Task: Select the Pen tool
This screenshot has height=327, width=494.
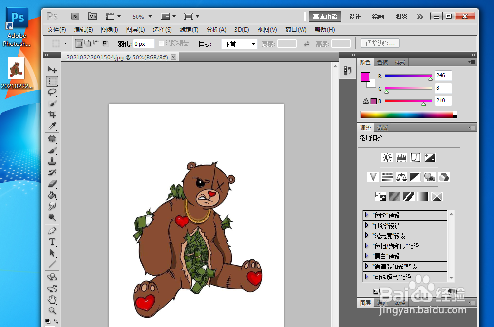Action: 52,231
